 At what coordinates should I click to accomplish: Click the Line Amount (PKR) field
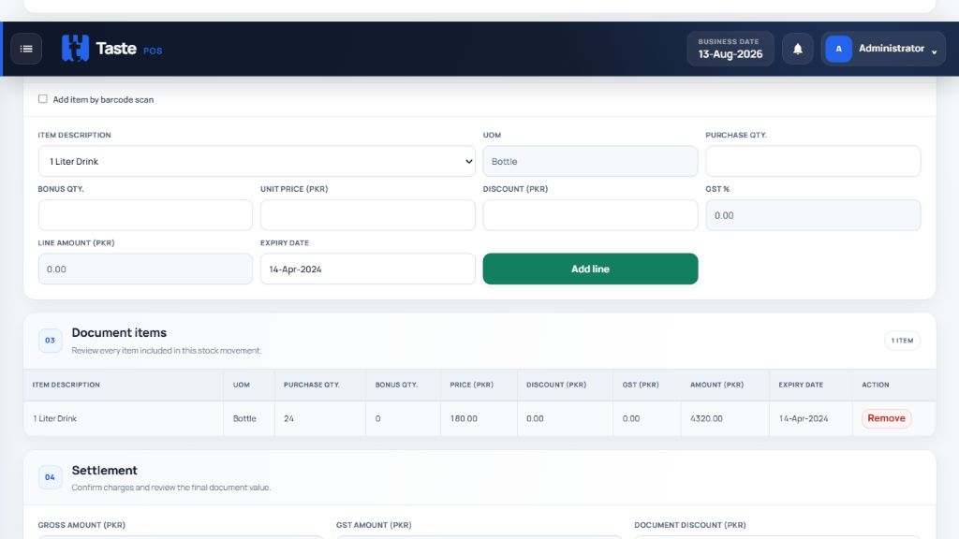coord(145,269)
